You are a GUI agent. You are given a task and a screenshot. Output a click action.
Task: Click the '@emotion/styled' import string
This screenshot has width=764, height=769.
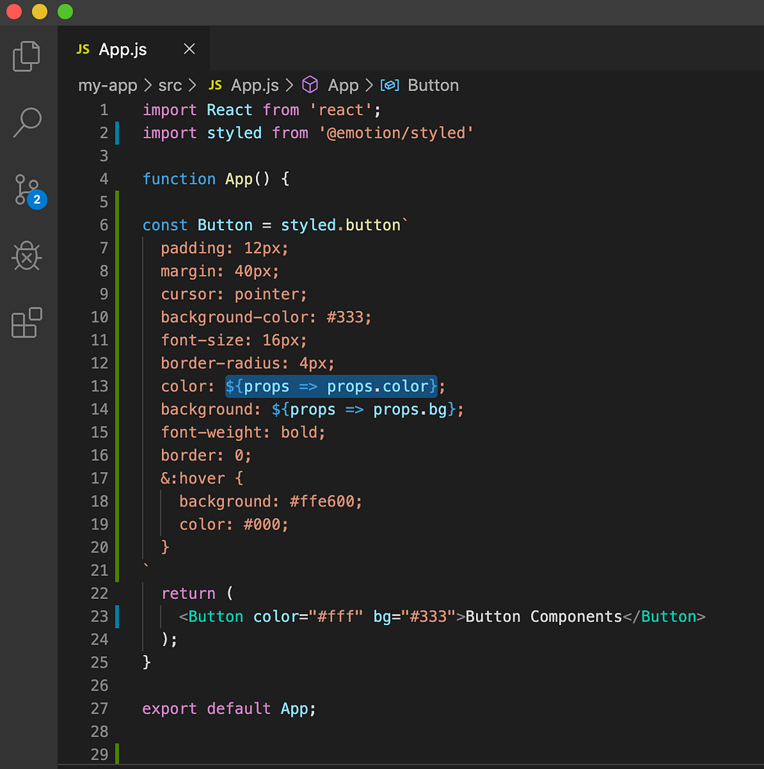(x=396, y=133)
